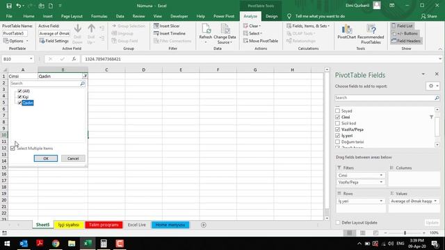Check the Sicil kod field checkbox
445x250 pixels.
click(337, 124)
